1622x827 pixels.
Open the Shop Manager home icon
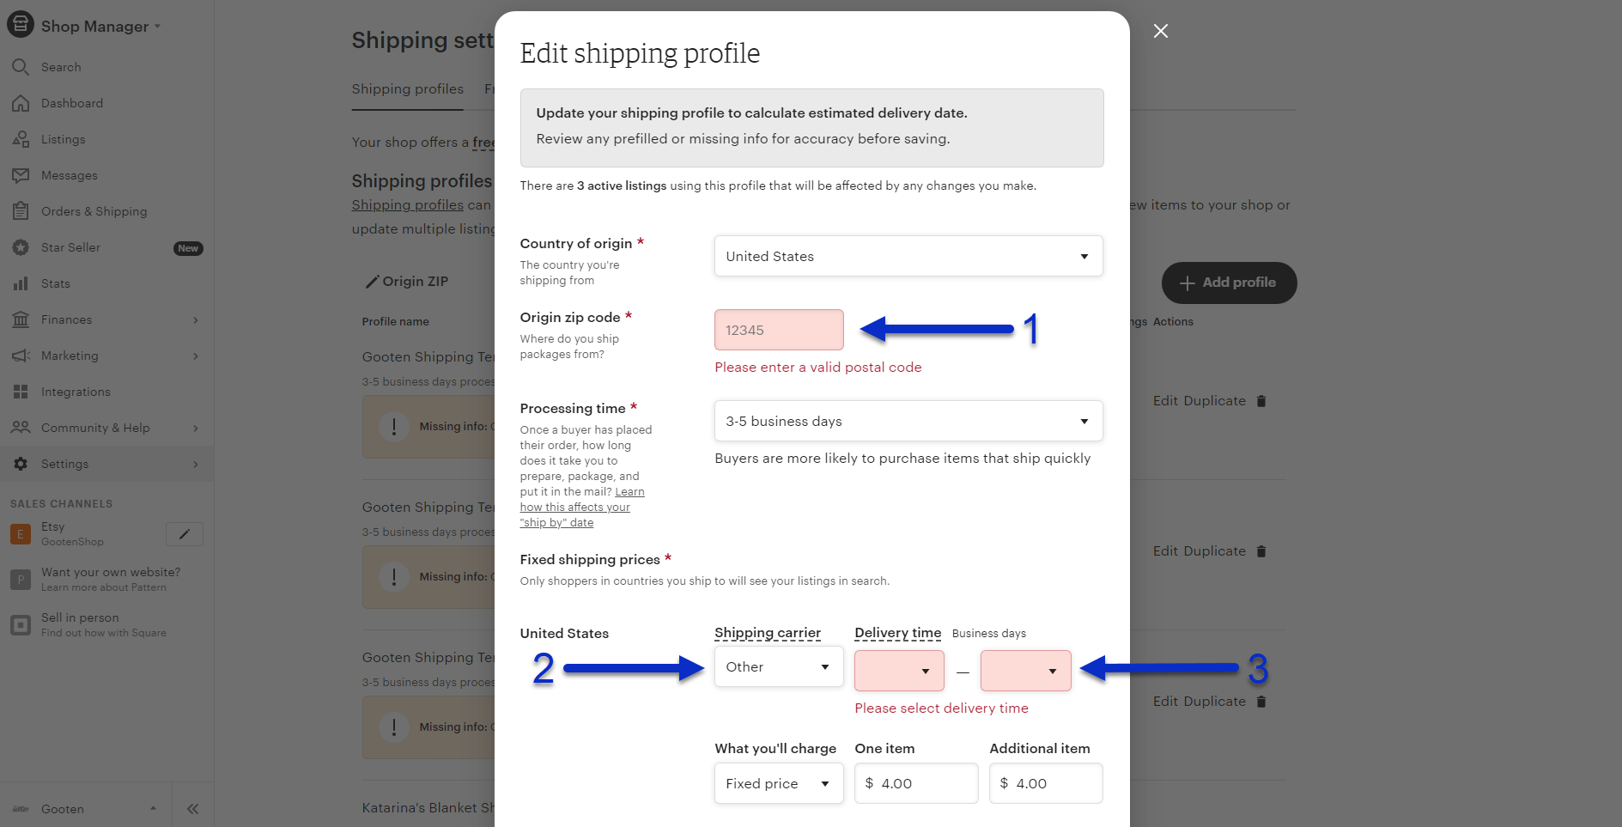(21, 25)
